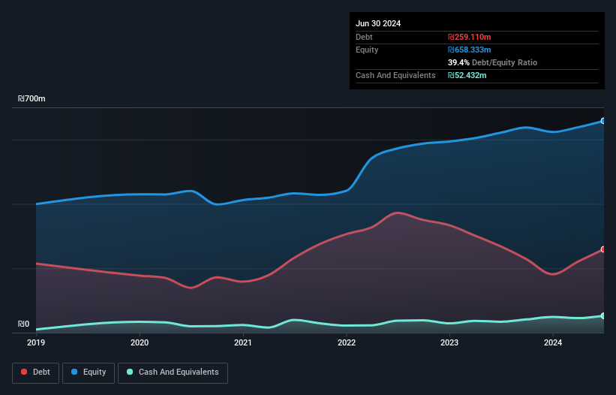Click the Jun 30 2024 tooltip date

(x=378, y=23)
